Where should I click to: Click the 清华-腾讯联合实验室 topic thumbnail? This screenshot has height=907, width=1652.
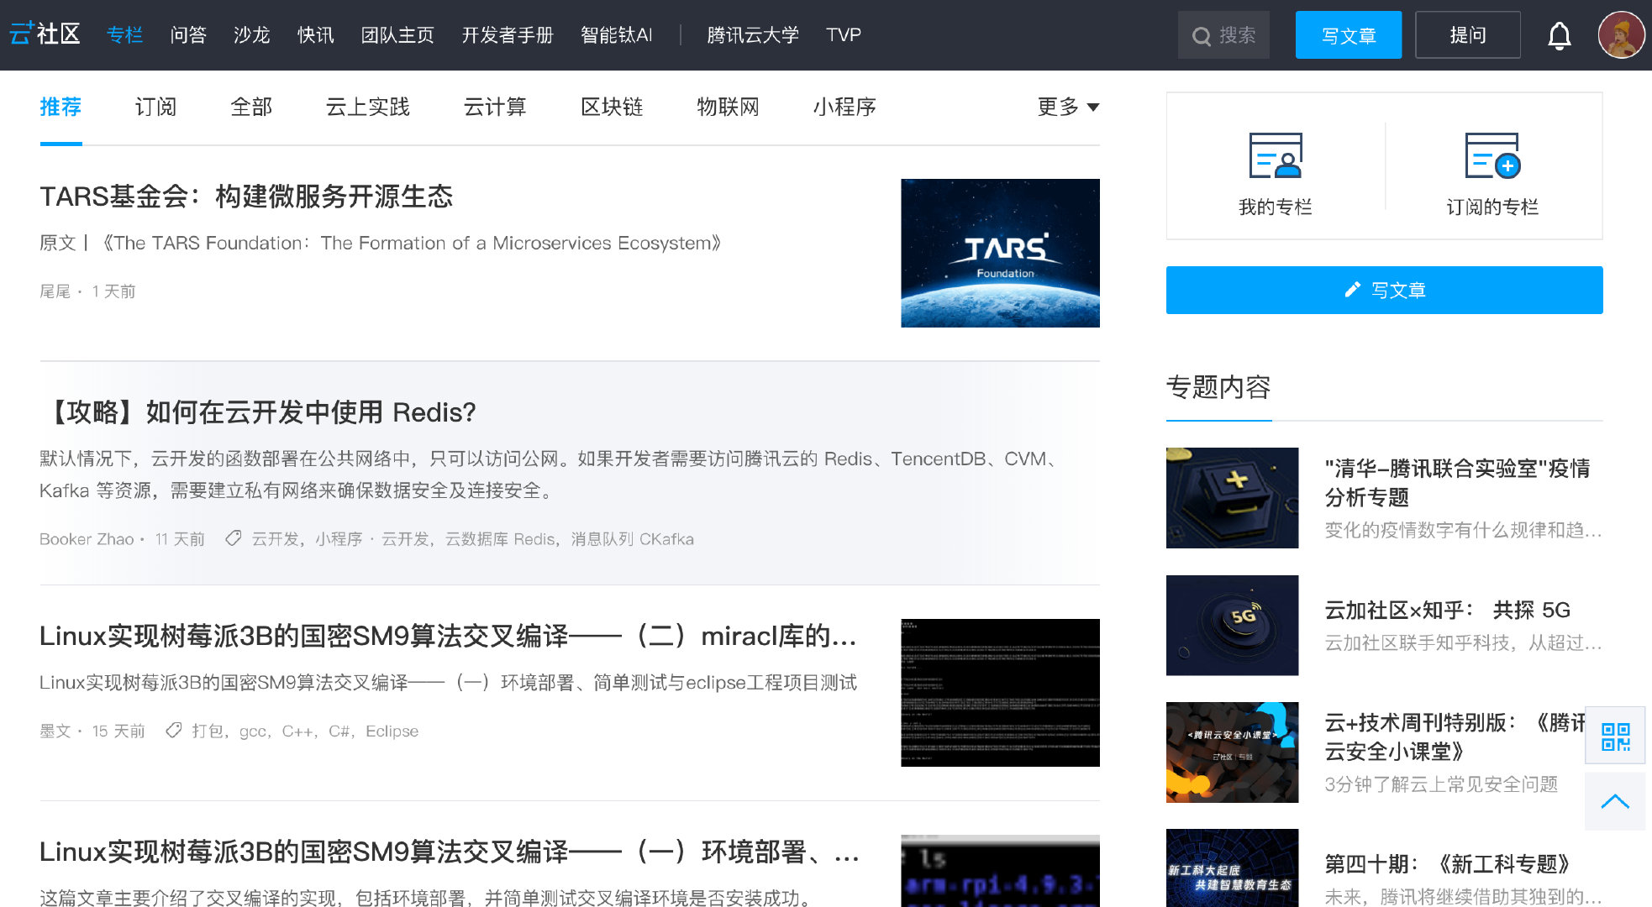tap(1232, 498)
